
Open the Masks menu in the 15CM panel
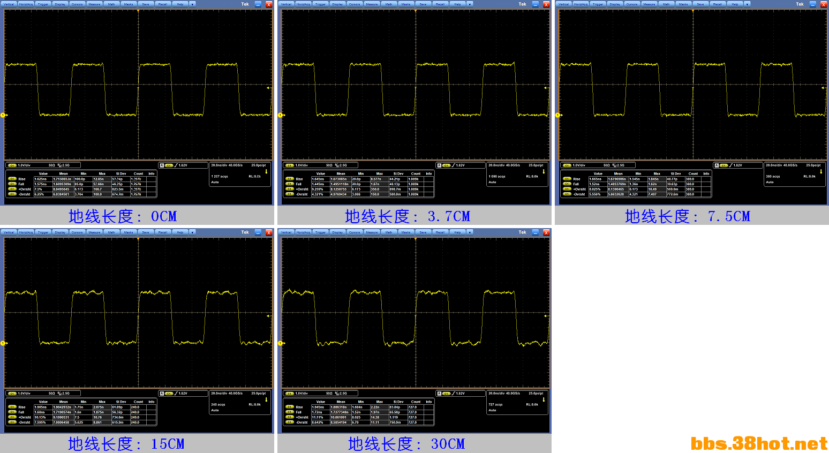[x=129, y=232]
